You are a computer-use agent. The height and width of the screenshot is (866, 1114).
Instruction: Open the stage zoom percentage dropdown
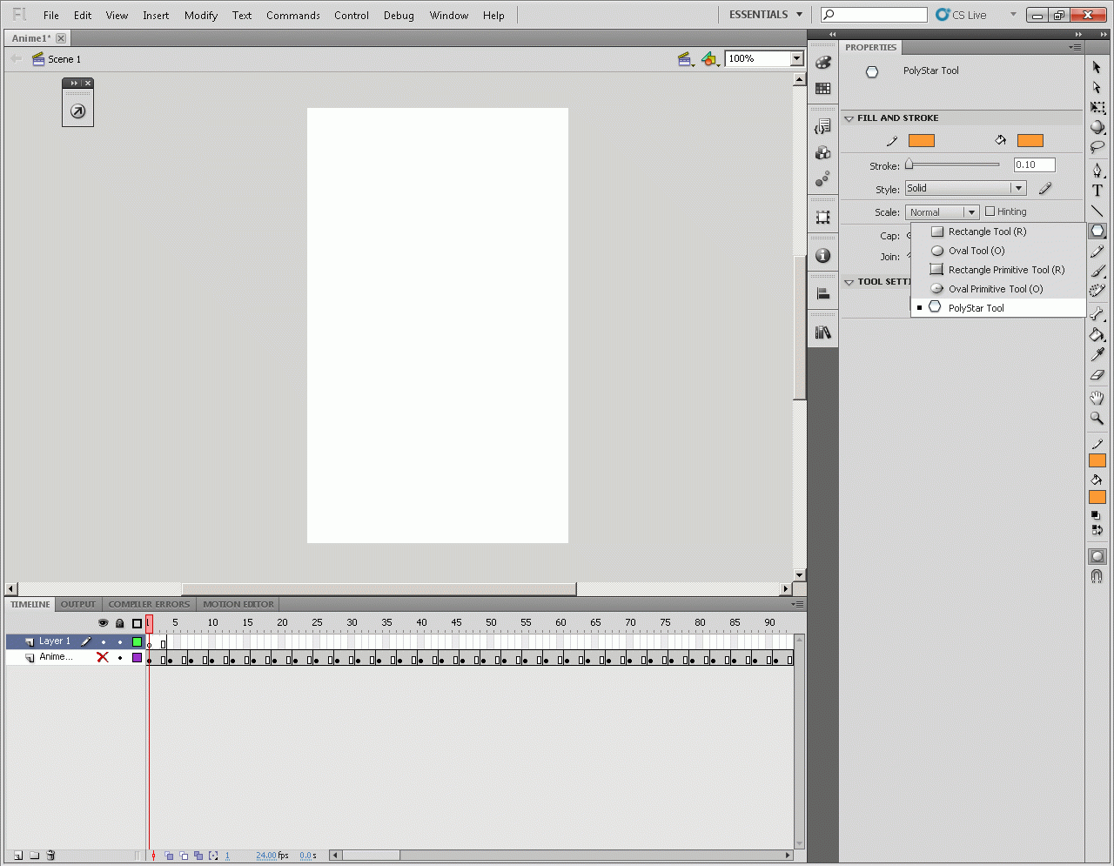[x=796, y=58]
